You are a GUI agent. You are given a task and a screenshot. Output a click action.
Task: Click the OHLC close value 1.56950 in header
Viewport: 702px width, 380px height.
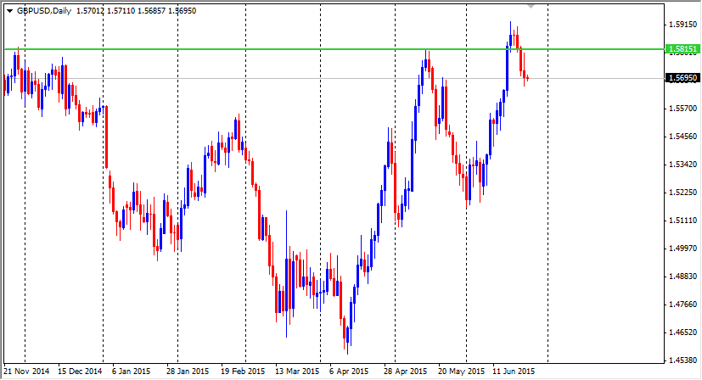pyautogui.click(x=183, y=11)
